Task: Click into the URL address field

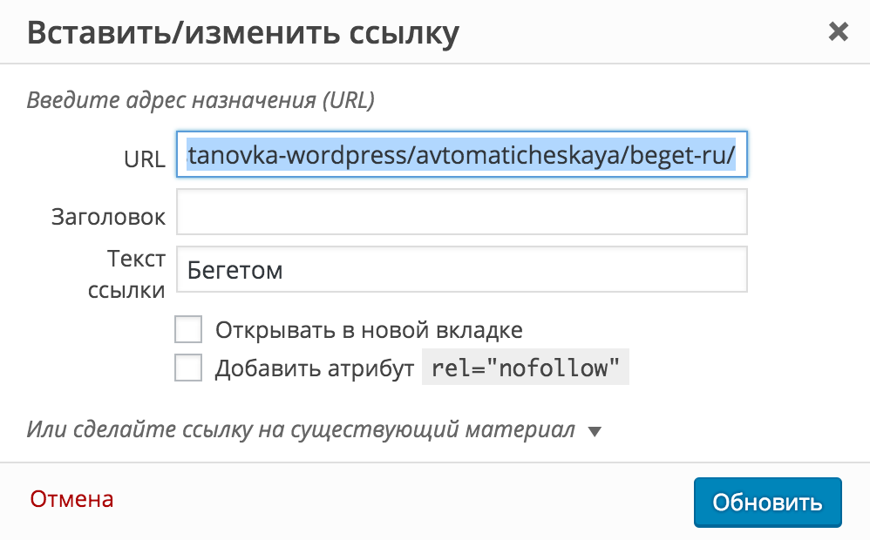Action: [x=462, y=155]
